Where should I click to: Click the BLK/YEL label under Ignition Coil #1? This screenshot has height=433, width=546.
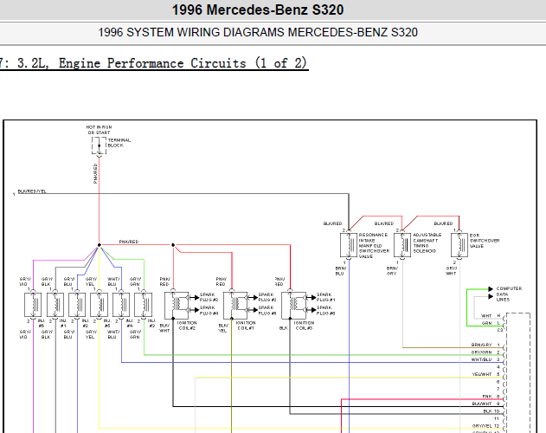click(x=223, y=328)
